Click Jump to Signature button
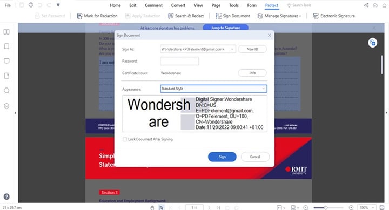 point(225,28)
